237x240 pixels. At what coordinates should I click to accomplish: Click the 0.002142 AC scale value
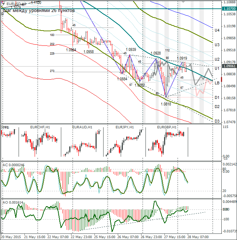230,164
